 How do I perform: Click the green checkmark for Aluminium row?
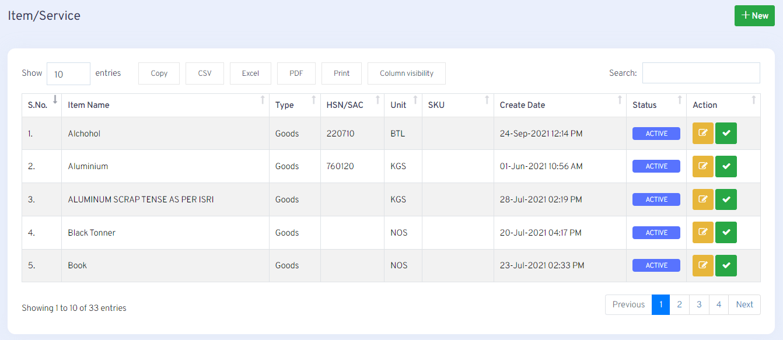726,166
